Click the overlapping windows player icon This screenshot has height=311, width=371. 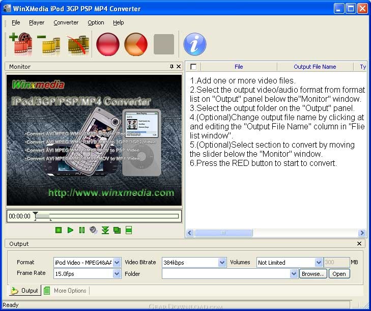click(x=117, y=230)
